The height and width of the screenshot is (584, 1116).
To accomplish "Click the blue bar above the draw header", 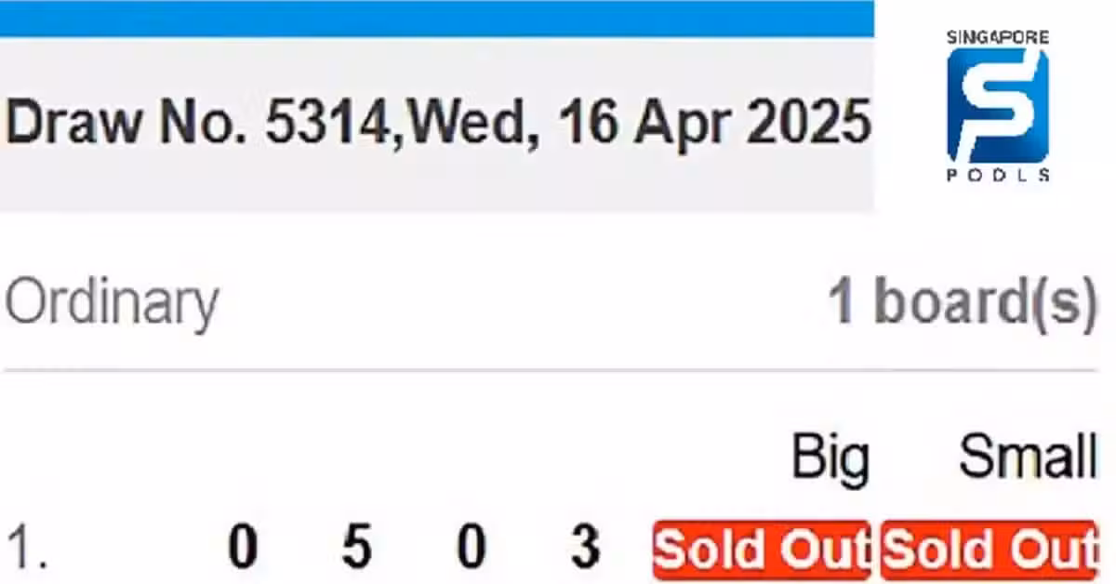I will tap(437, 19).
